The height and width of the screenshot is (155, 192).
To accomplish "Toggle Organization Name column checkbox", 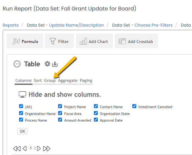I will click(x=21, y=113).
